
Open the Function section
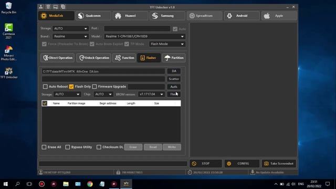124,58
